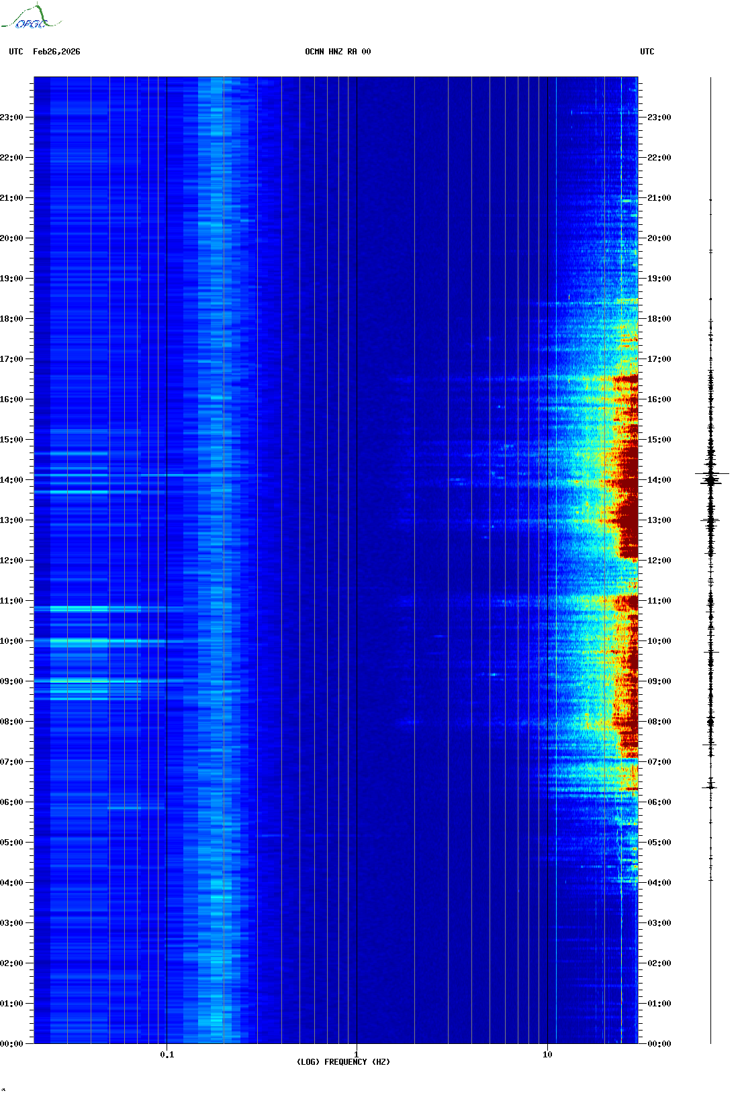
Task: Click the seismogram trace spike near 06:20
Action: pos(710,786)
